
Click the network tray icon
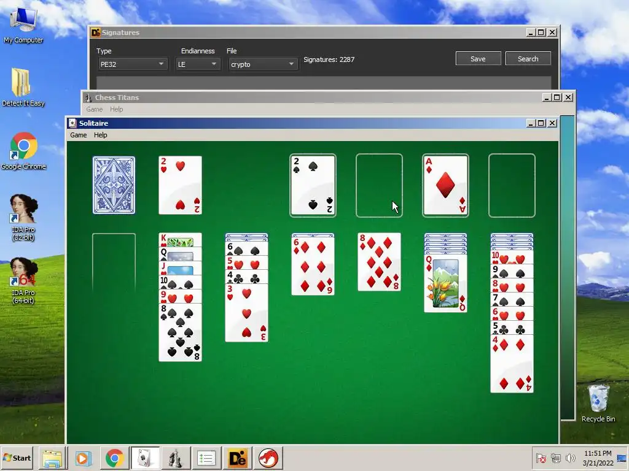555,458
